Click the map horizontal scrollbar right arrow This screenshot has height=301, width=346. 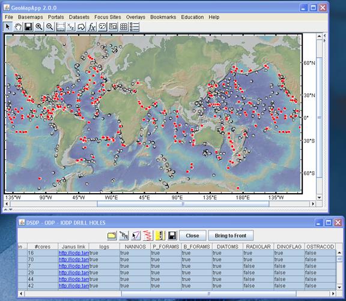pos(312,204)
